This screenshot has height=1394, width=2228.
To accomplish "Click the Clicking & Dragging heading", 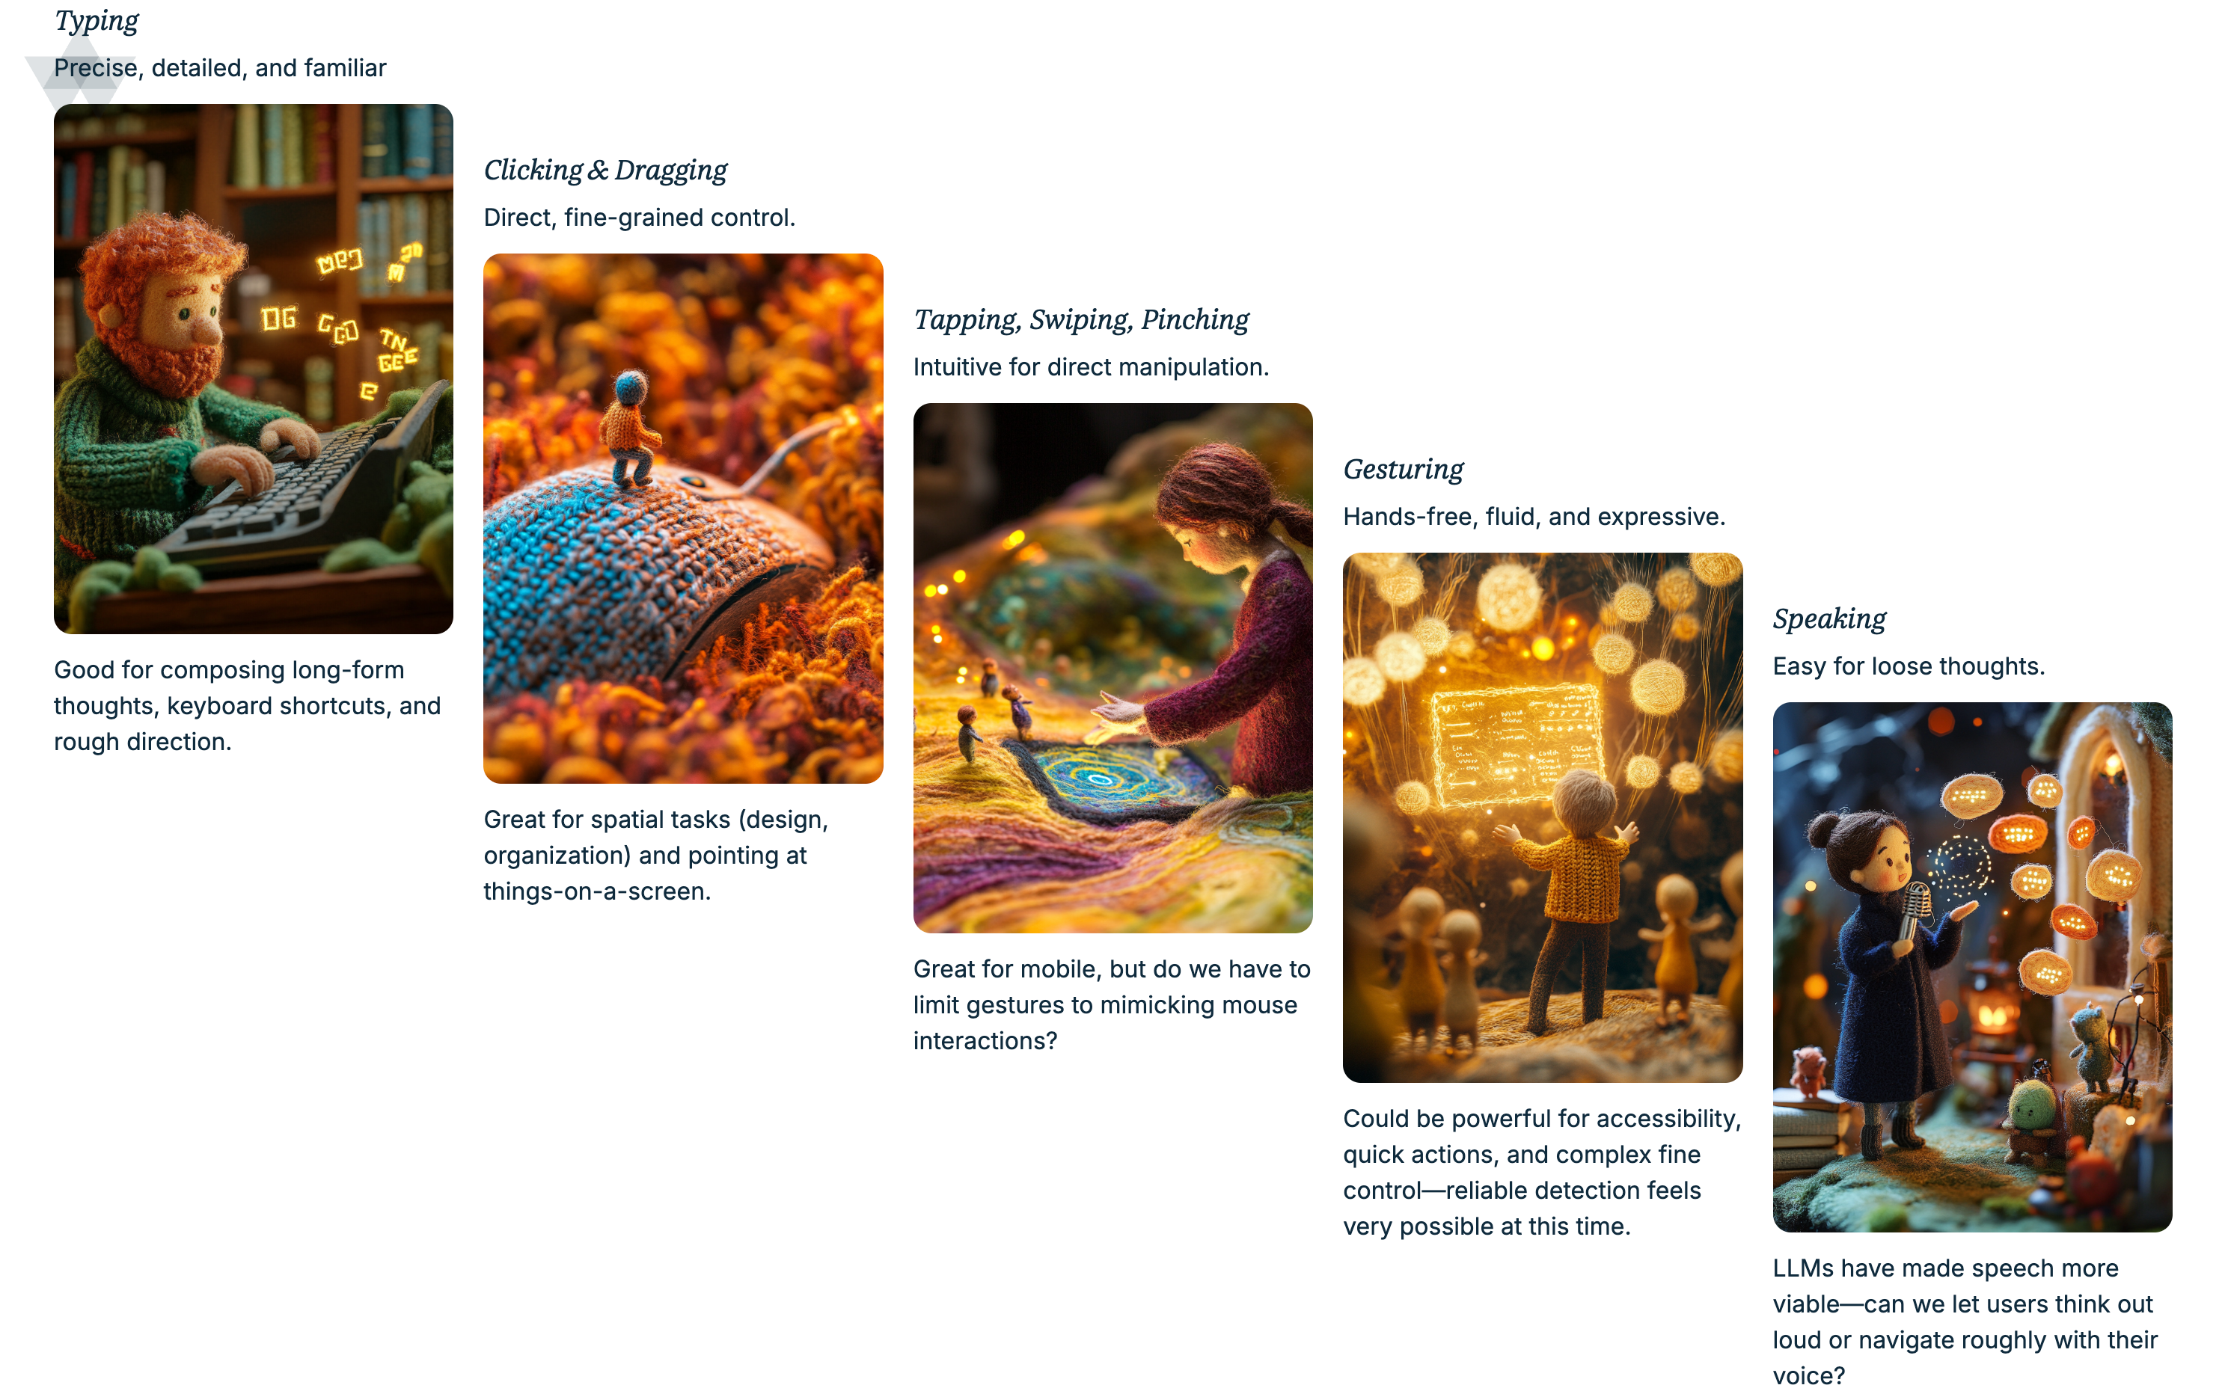I will pyautogui.click(x=605, y=170).
